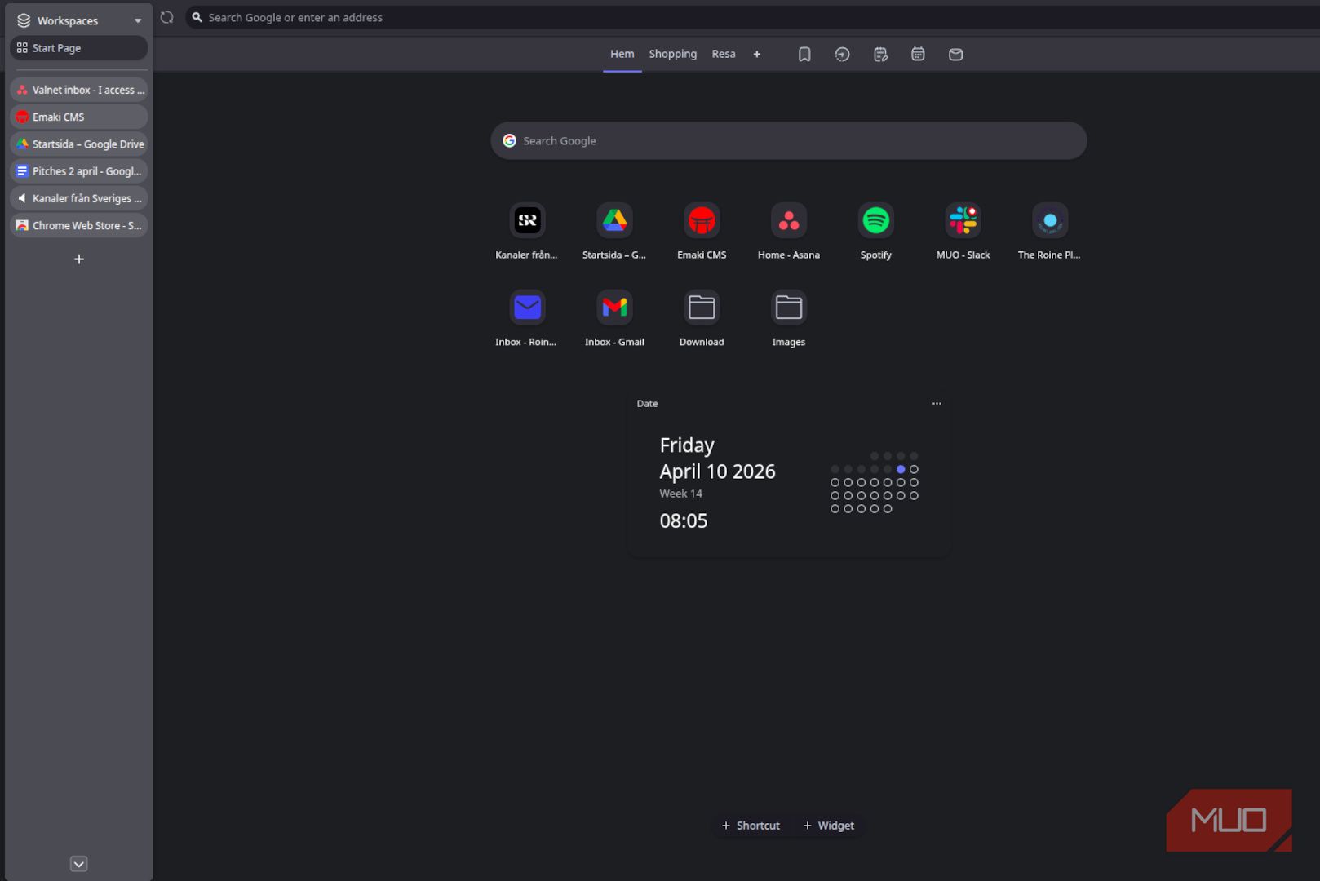Viewport: 1320px width, 881px height.
Task: Open a new tab with plus button
Action: [x=79, y=259]
